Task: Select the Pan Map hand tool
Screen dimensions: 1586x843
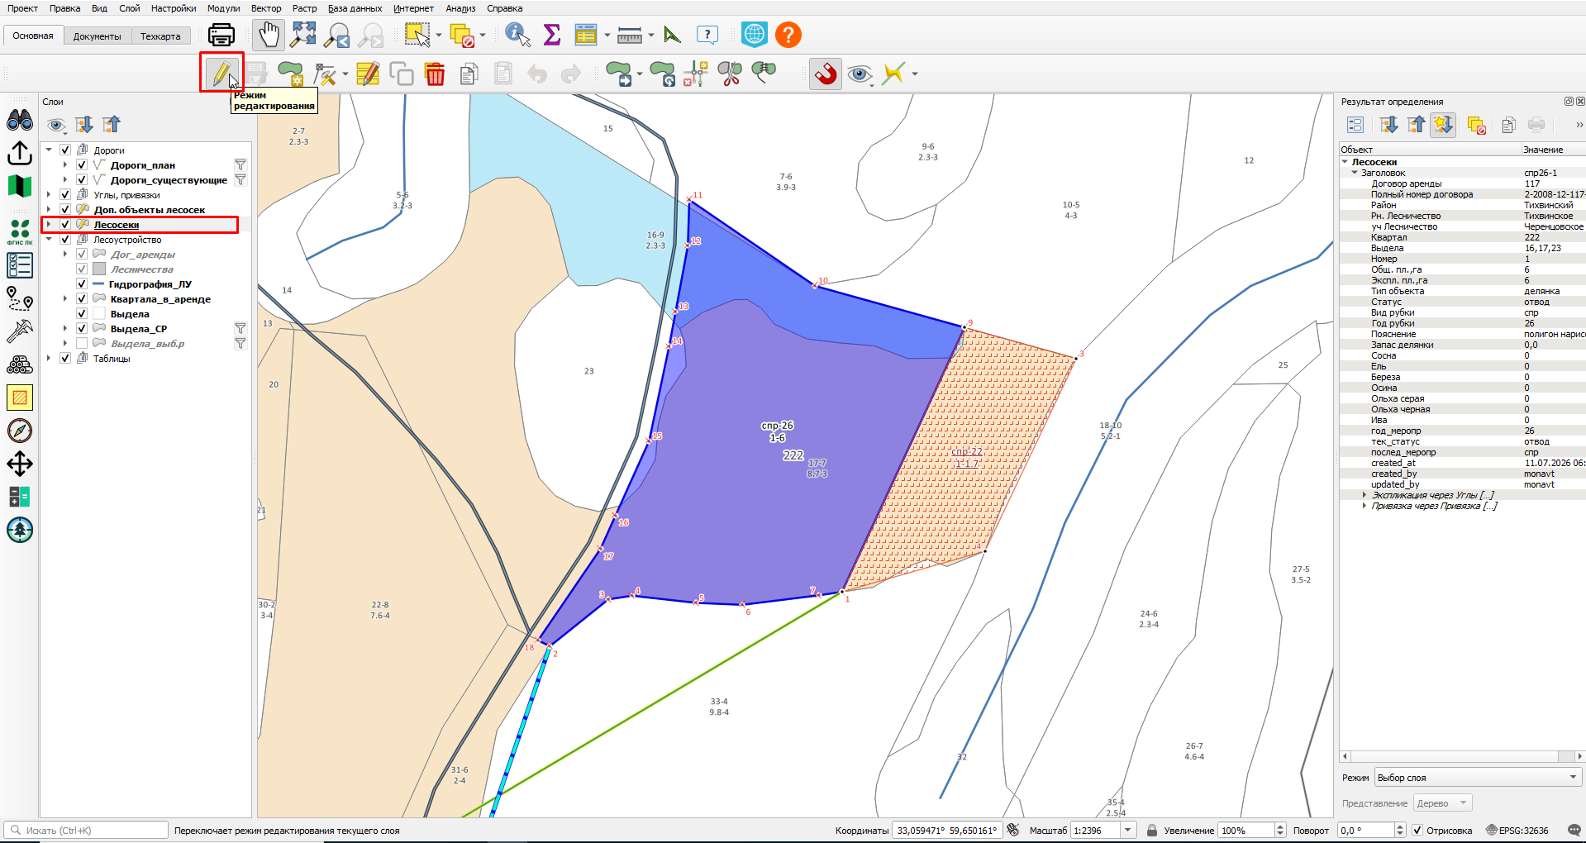Action: click(x=269, y=35)
